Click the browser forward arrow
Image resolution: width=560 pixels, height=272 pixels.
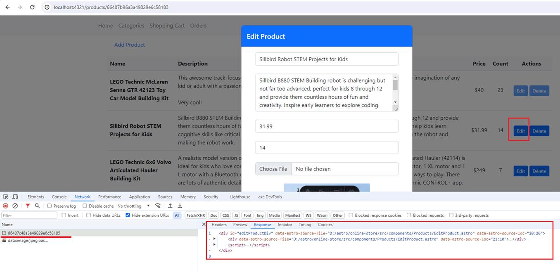[x=20, y=7]
